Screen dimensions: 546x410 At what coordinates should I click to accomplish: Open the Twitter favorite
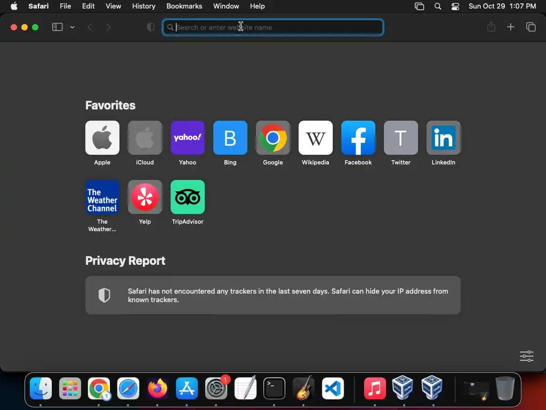click(x=401, y=138)
